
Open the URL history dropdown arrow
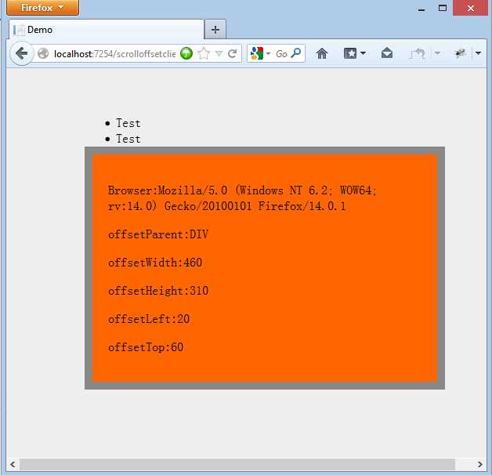[x=219, y=54]
